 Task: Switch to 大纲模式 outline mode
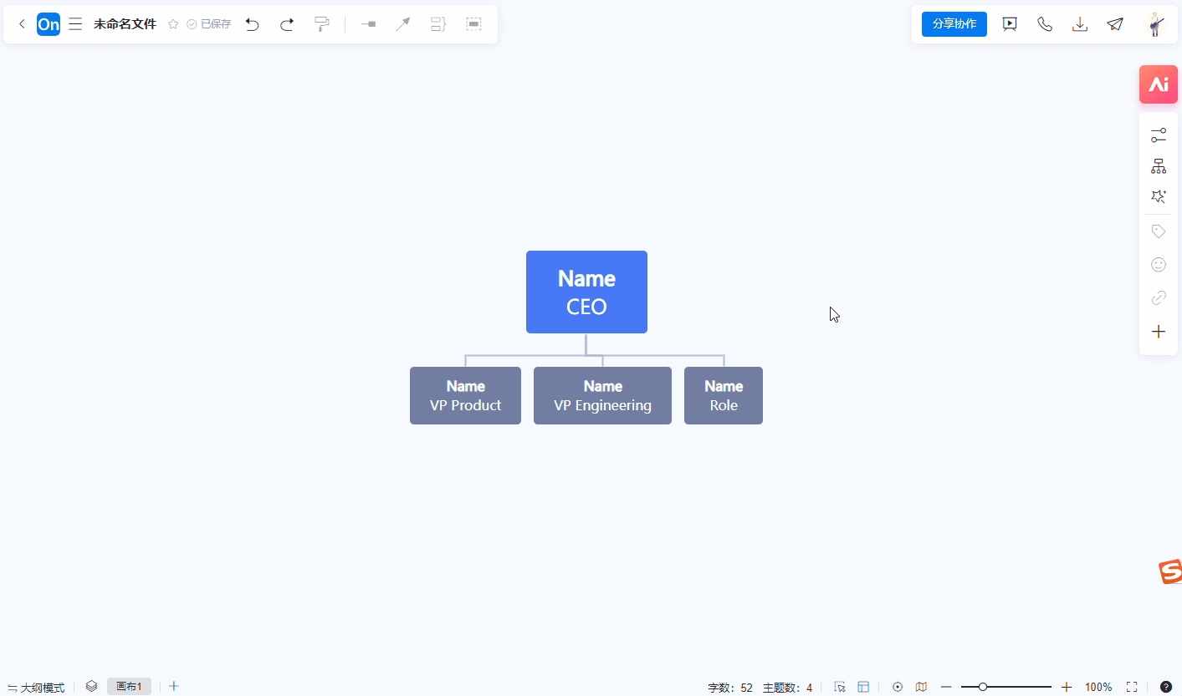coord(36,688)
